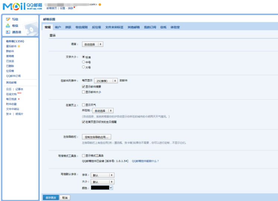This screenshot has height=201, width=278.
Task: Tick the 显示格式工具条 checkbox
Action: point(83,156)
